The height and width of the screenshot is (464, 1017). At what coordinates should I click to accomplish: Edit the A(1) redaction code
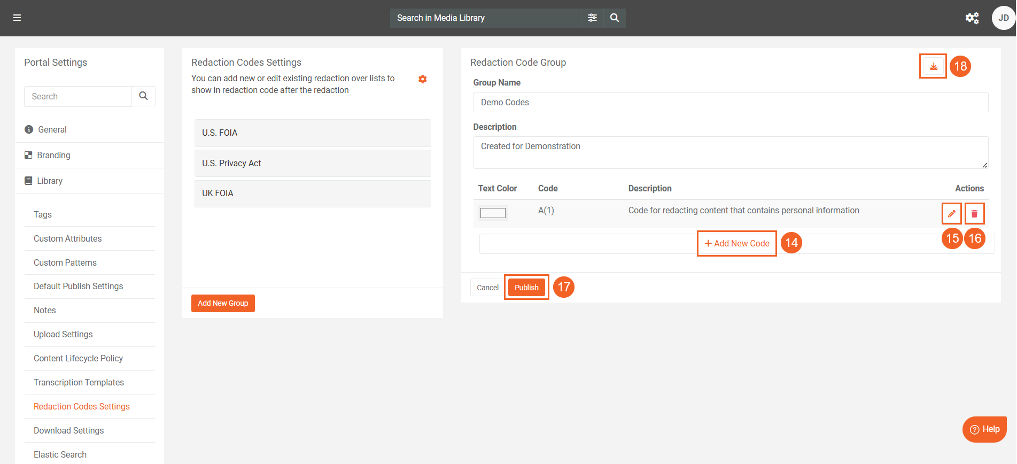[951, 214]
